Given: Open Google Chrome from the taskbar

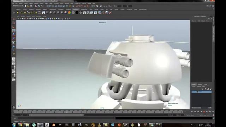Looking at the screenshot, I should pyautogui.click(x=20, y=125).
